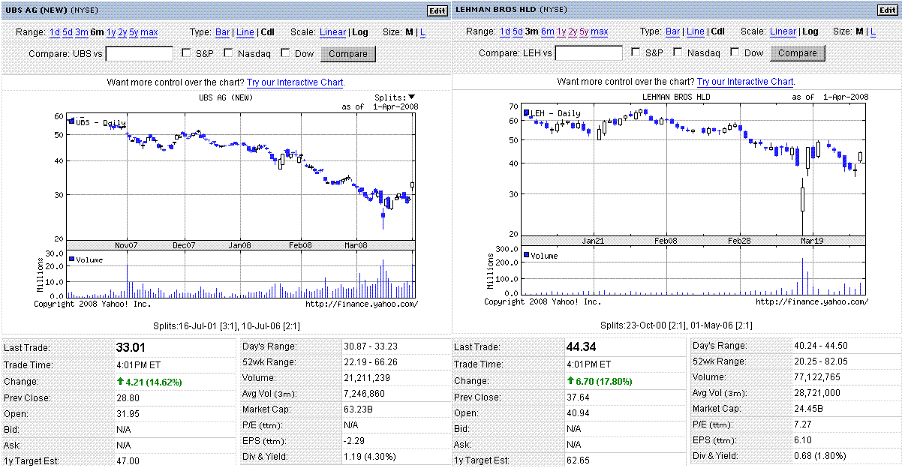Enable the S&P checkbox in UBS panel
This screenshot has height=471, width=905.
coord(186,53)
